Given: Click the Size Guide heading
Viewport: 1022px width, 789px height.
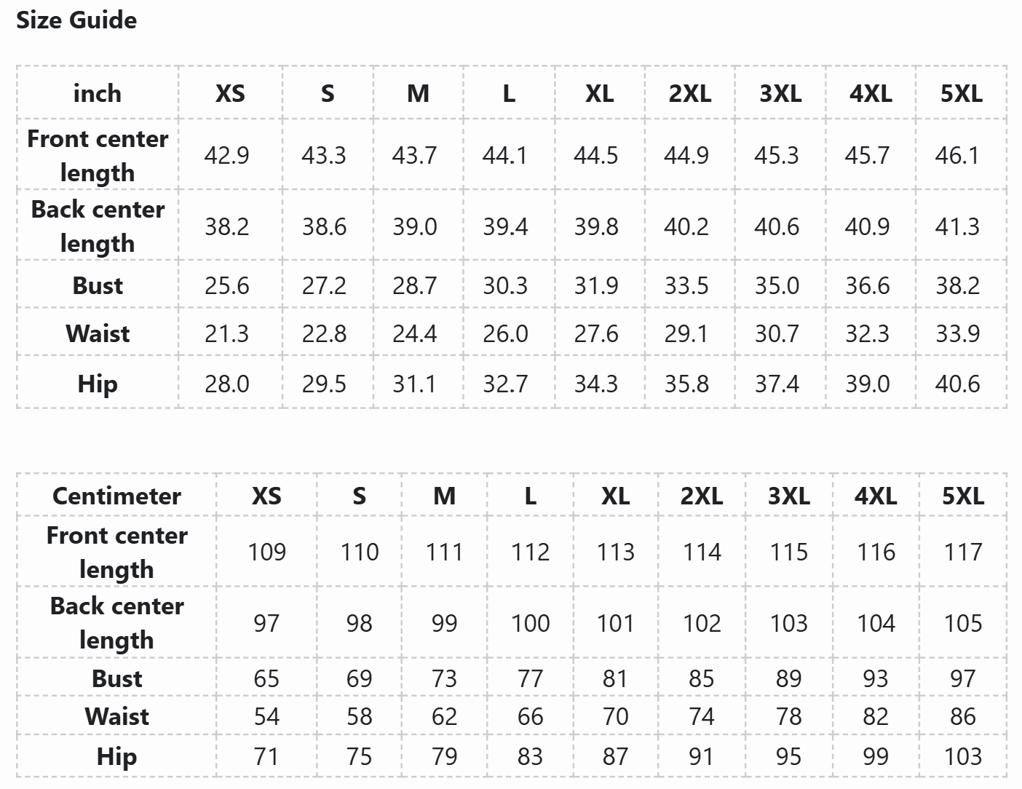Looking at the screenshot, I should (76, 20).
